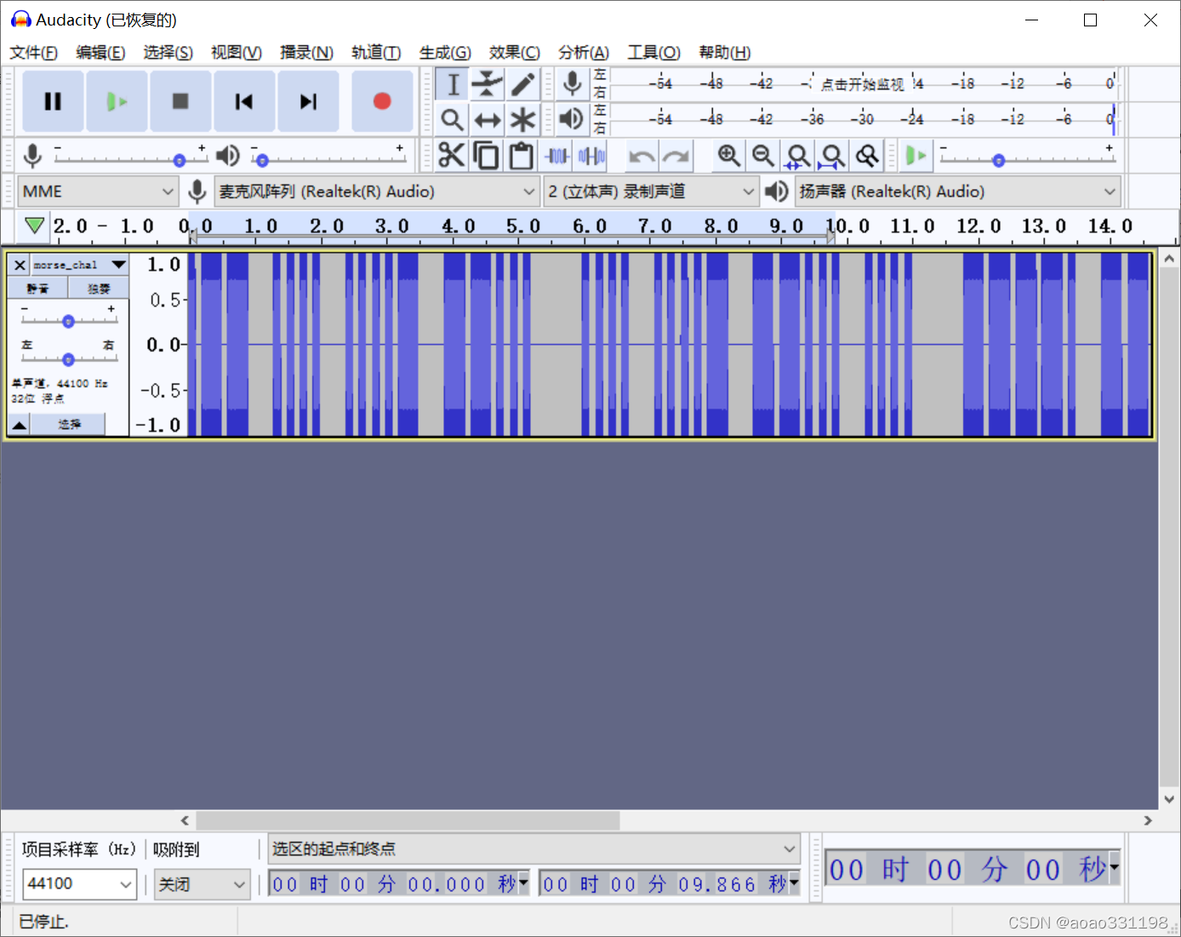1181x937 pixels.
Task: Start playback with the Play button
Action: [117, 101]
